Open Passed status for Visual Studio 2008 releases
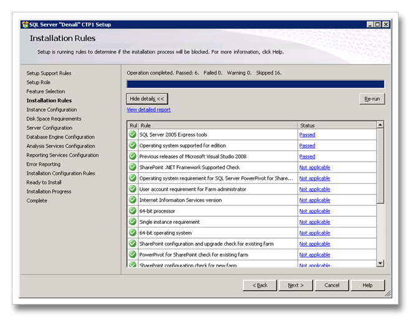The height and width of the screenshot is (317, 411). [x=307, y=157]
